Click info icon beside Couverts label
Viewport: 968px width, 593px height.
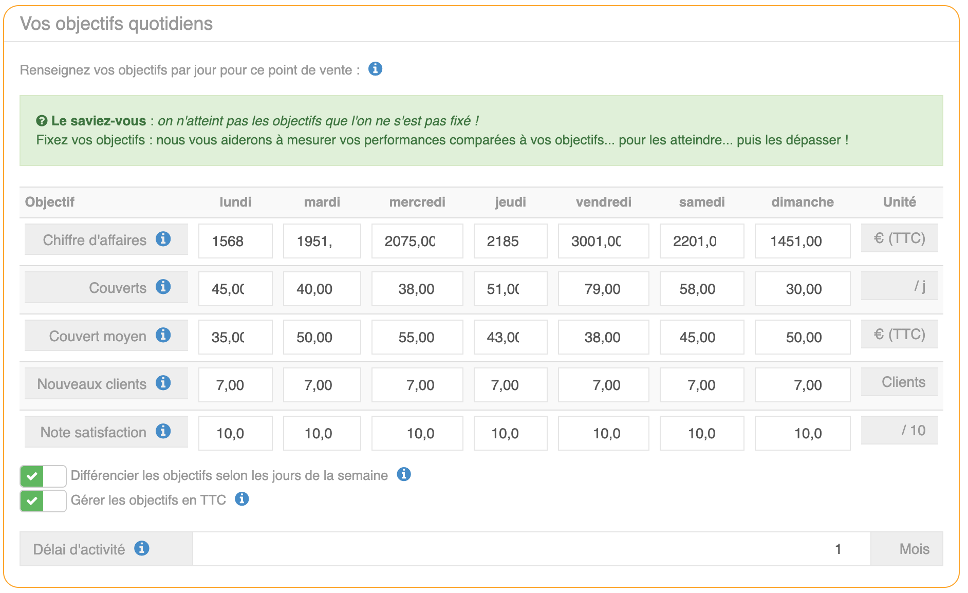[x=163, y=287]
